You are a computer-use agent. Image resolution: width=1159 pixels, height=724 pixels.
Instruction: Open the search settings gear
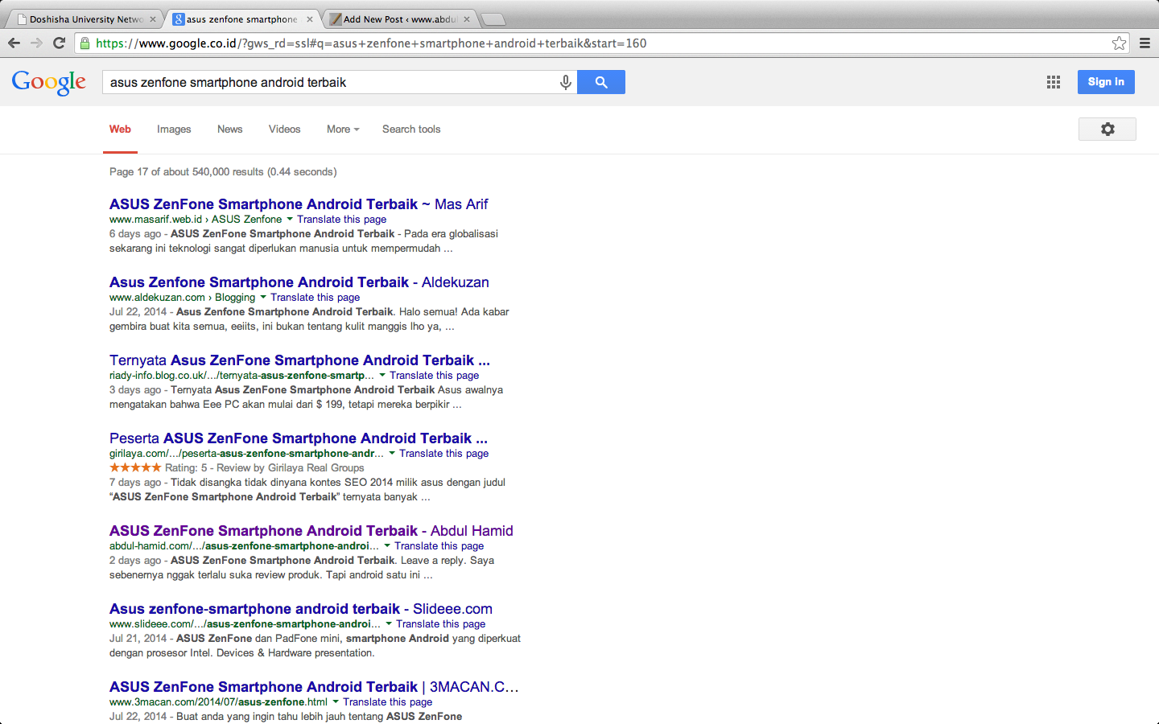pyautogui.click(x=1107, y=130)
